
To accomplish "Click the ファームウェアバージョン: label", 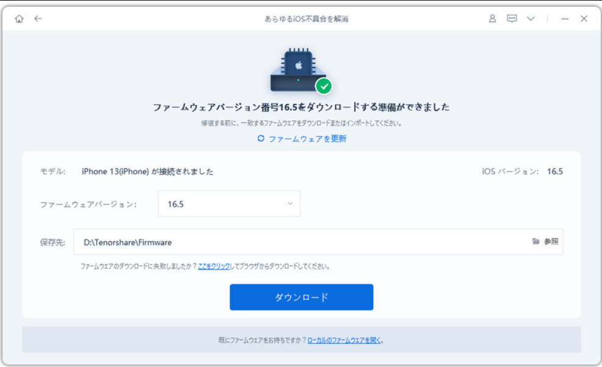I will tap(89, 204).
